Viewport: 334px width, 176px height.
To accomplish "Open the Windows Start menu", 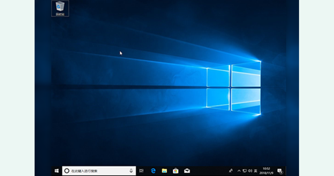I will tap(57, 171).
